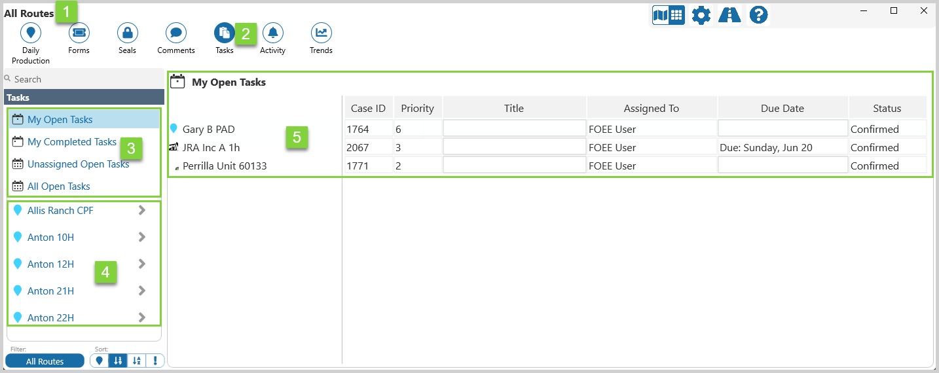
Task: Select My Completed Tasks
Action: click(x=71, y=142)
